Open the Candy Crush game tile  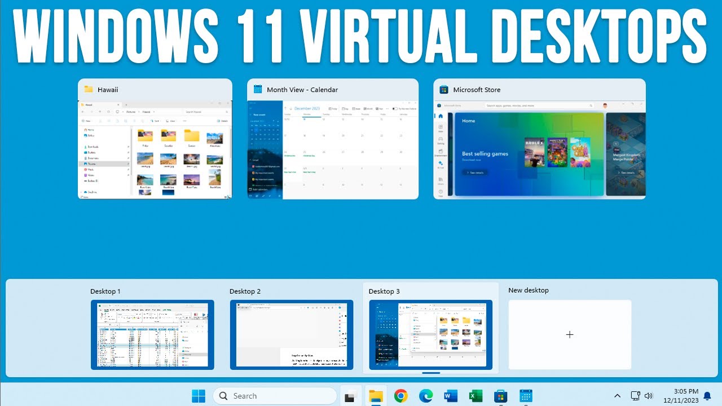pos(580,152)
